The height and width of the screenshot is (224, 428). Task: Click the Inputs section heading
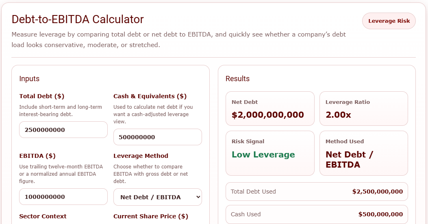tap(29, 79)
